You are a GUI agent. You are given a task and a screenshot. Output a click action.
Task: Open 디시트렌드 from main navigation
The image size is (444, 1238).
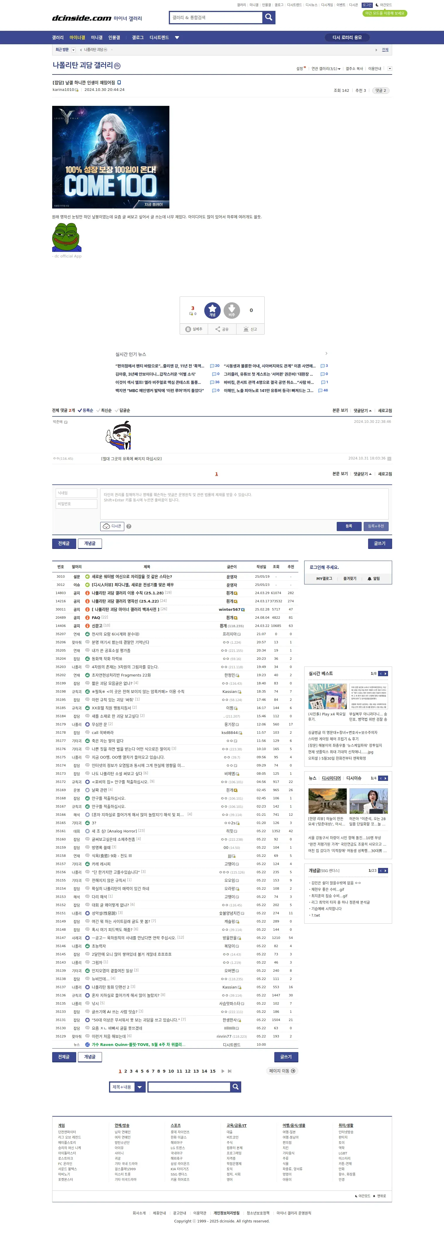pyautogui.click(x=159, y=38)
